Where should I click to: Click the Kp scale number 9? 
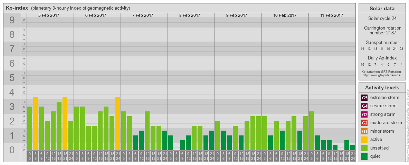pyautogui.click(x=12, y=20)
